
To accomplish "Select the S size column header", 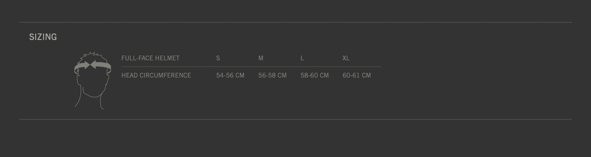I will click(218, 58).
